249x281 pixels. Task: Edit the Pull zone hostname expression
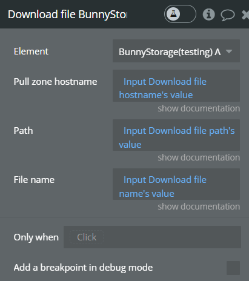point(176,85)
